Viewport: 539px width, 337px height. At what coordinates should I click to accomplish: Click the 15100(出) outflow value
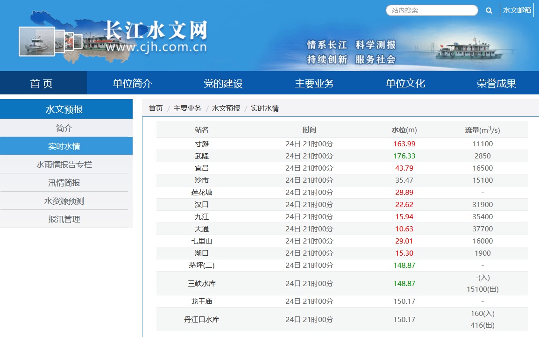(482, 289)
